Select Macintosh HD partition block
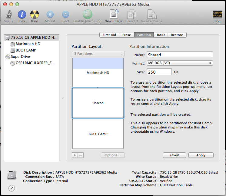 [x=98, y=72]
